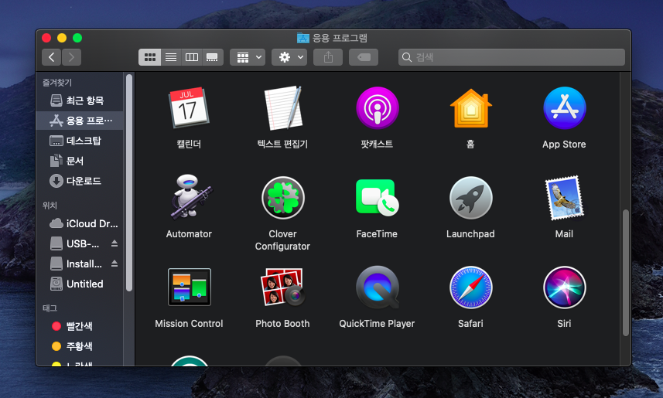Open the 텍스트 편집기 app icon
Screen dimensions: 663x398
coord(283,108)
